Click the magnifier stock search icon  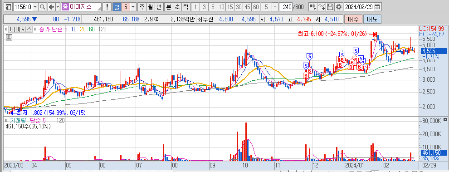tap(42, 7)
